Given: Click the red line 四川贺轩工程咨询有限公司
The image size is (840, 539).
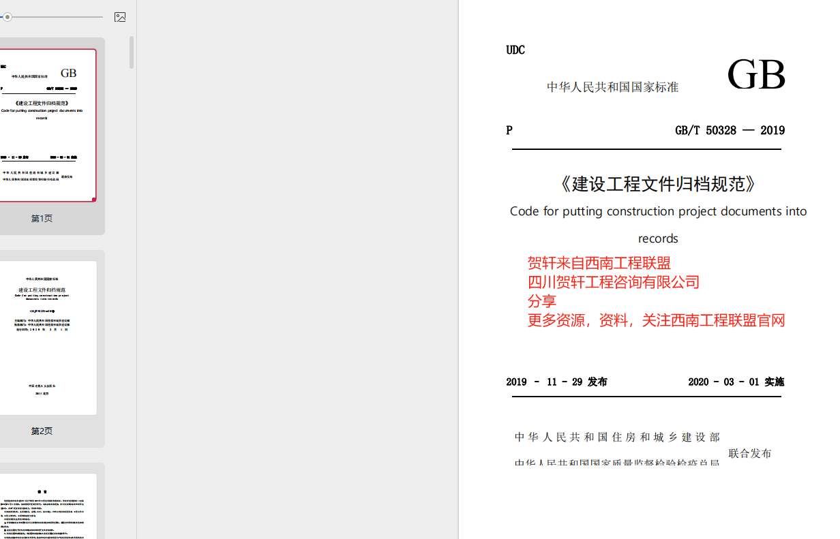Looking at the screenshot, I should (x=614, y=282).
